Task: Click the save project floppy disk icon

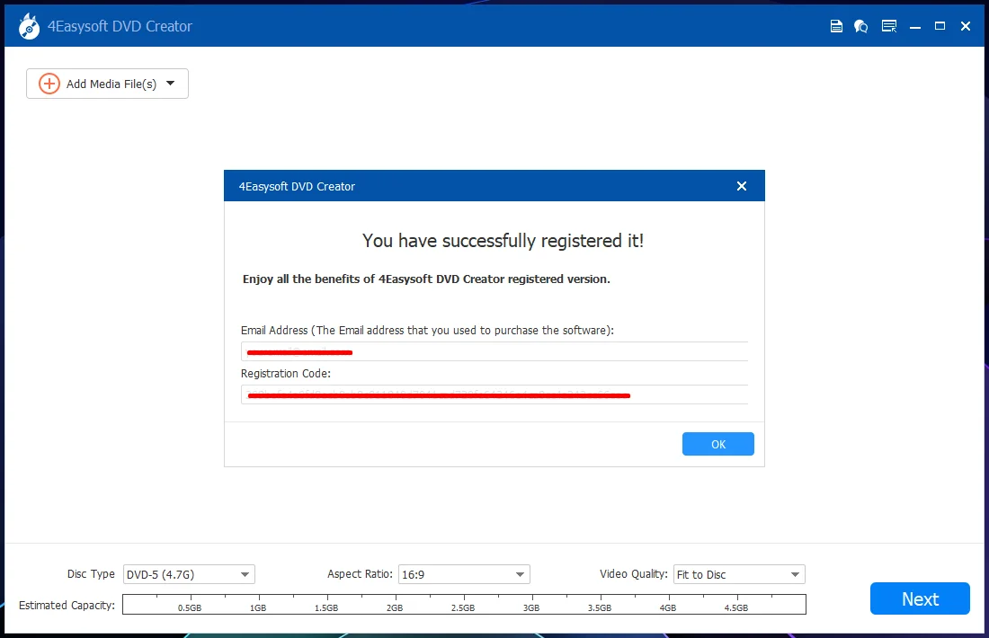Action: 836,26
